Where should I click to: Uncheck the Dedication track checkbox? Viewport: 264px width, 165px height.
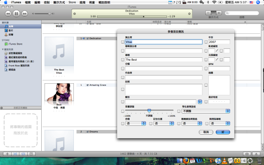87,38
